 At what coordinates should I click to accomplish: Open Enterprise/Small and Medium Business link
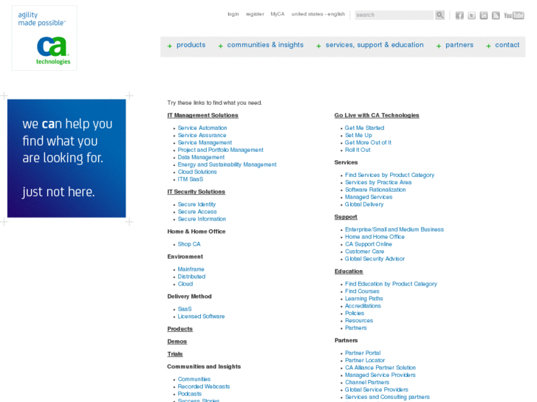(394, 229)
